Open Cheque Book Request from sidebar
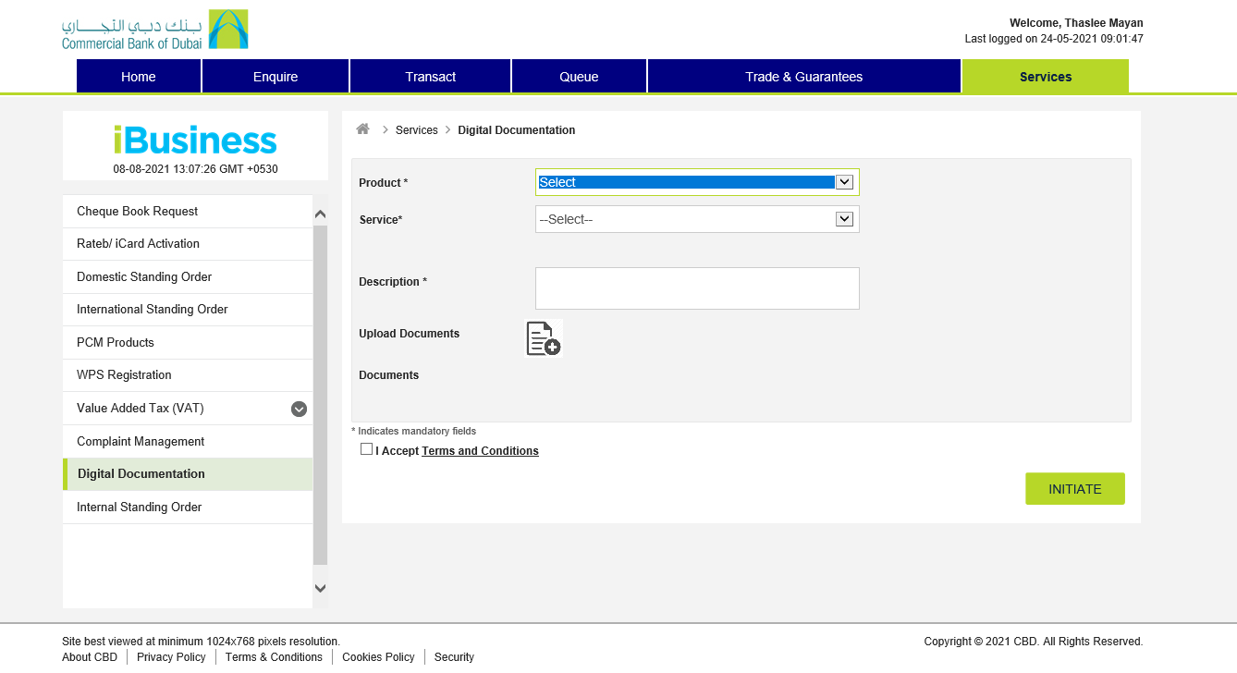Viewport: 1237px width, 673px height. [x=137, y=211]
